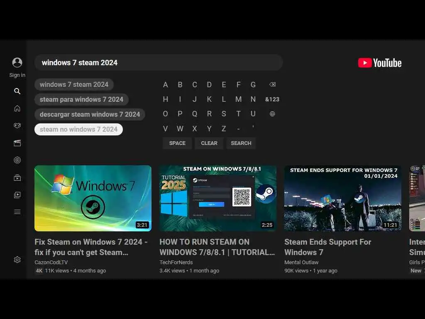The height and width of the screenshot is (319, 425).
Task: Open the Subscriptions sidebar icon
Action: tap(17, 177)
